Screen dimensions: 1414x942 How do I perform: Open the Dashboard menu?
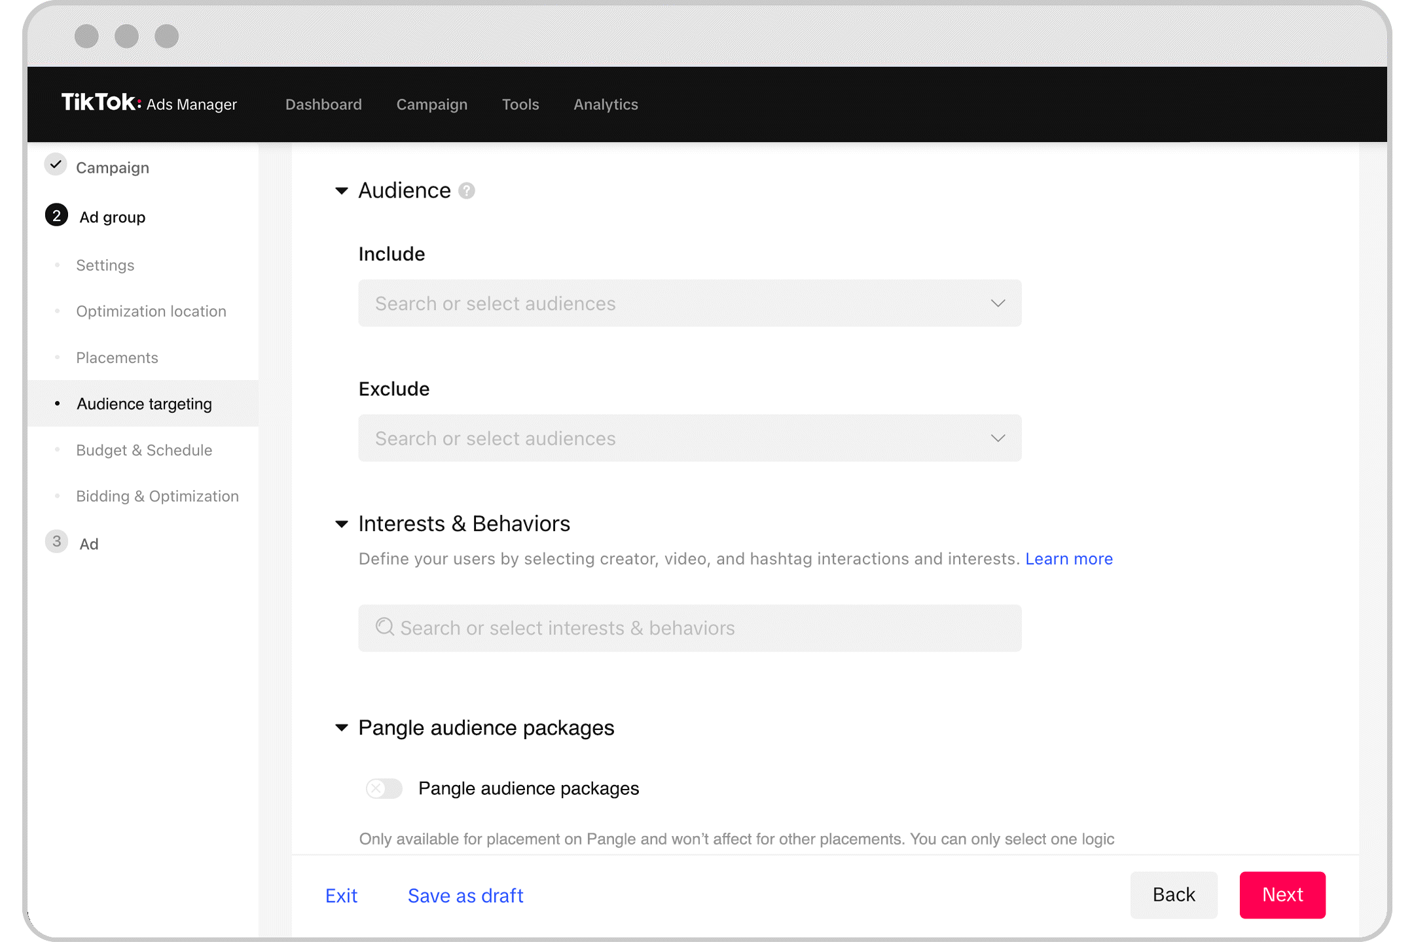point(323,105)
